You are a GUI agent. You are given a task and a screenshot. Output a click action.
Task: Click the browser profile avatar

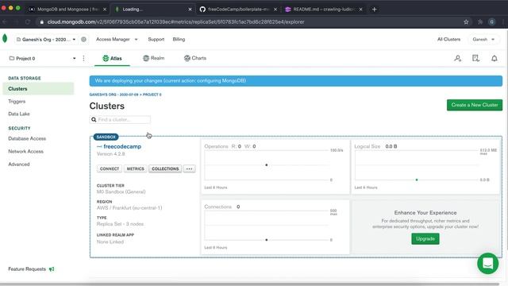(x=492, y=21)
